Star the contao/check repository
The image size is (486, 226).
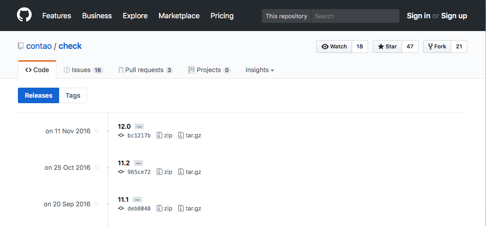pyautogui.click(x=387, y=47)
